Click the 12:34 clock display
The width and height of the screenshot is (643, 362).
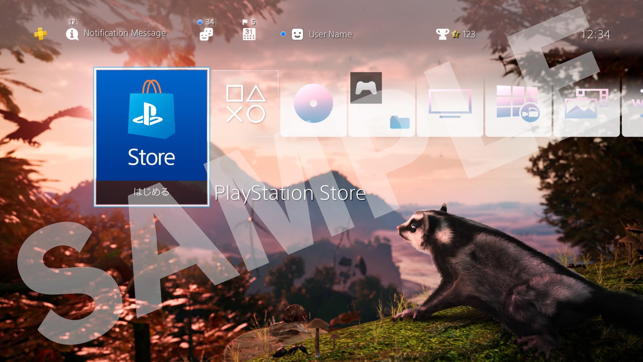(595, 34)
